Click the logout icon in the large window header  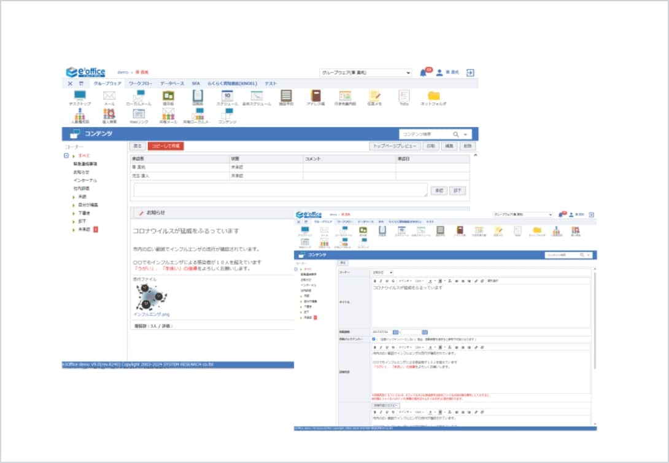tap(470, 72)
